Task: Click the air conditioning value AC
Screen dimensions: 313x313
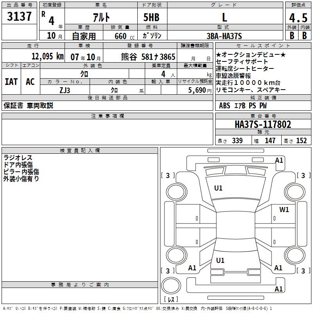Action: [x=30, y=82]
